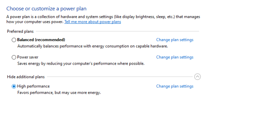Open Change plan settings for High performance

click(x=175, y=86)
